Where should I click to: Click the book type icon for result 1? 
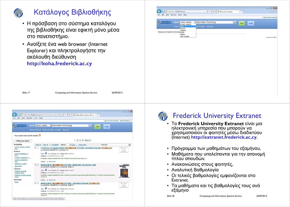click(x=46, y=153)
